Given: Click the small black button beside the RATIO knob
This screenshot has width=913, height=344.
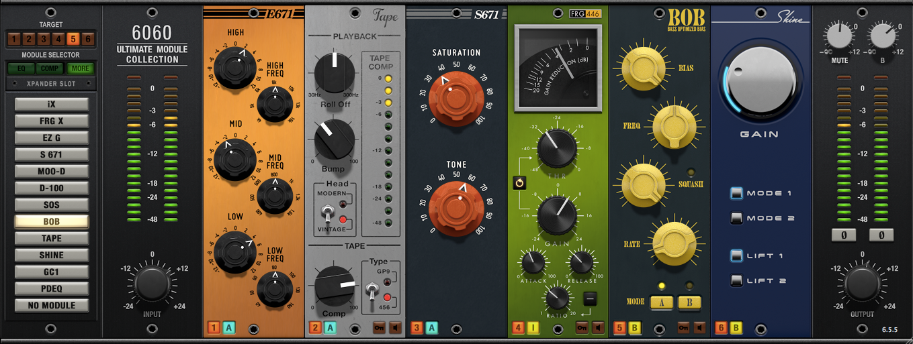Looking at the screenshot, I should [x=589, y=299].
